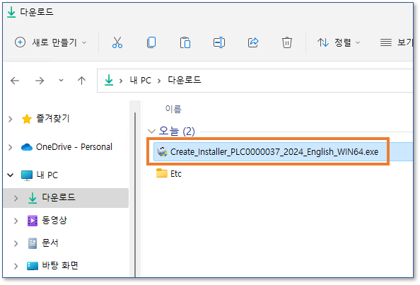Click the 문서 document icon
This screenshot has width=420, height=285.
click(33, 243)
